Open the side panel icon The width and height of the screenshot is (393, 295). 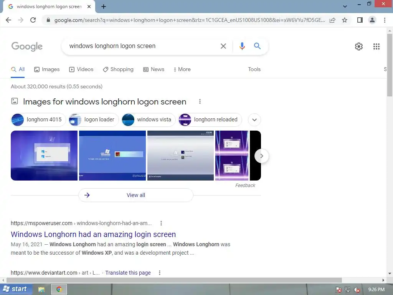pos(360,20)
